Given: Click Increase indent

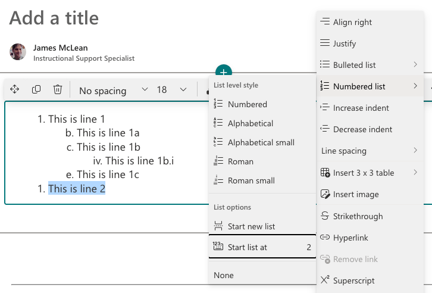Looking at the screenshot, I should pos(370,108).
